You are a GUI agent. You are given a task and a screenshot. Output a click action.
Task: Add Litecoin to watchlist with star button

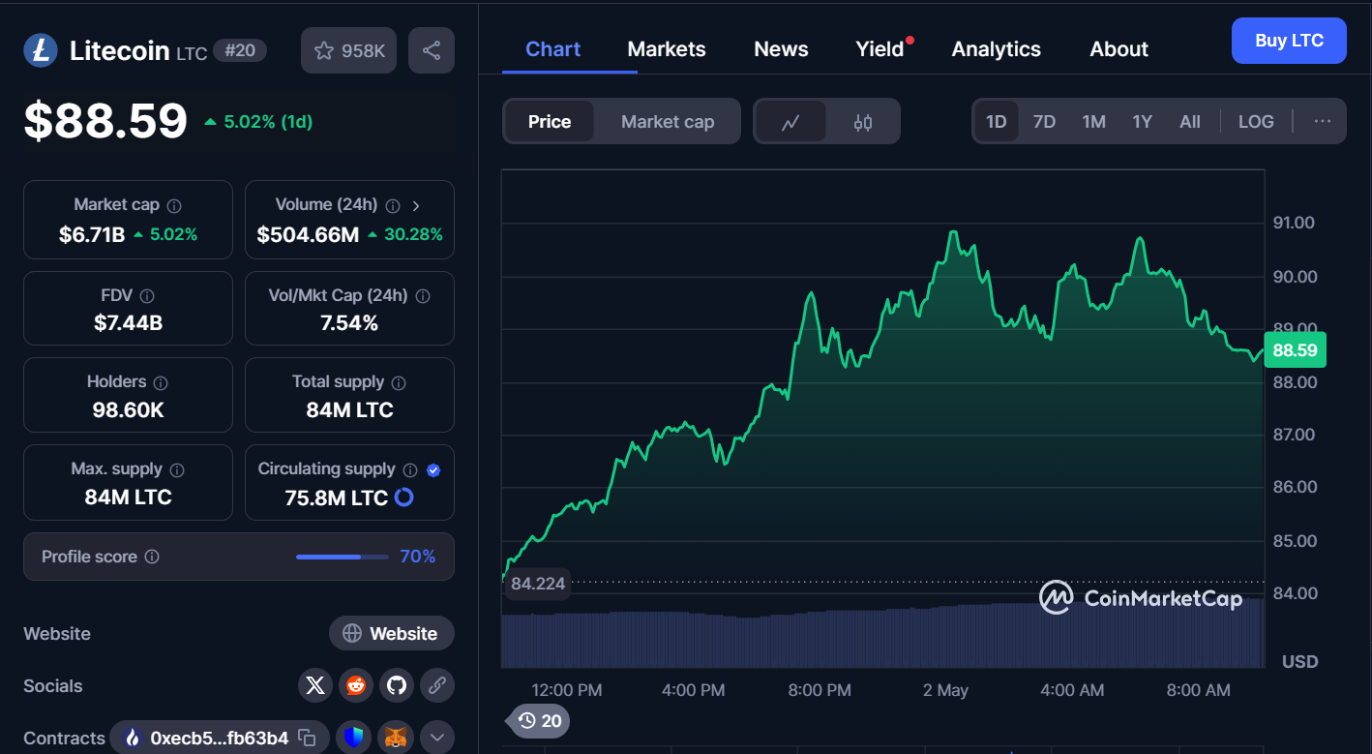(x=349, y=50)
